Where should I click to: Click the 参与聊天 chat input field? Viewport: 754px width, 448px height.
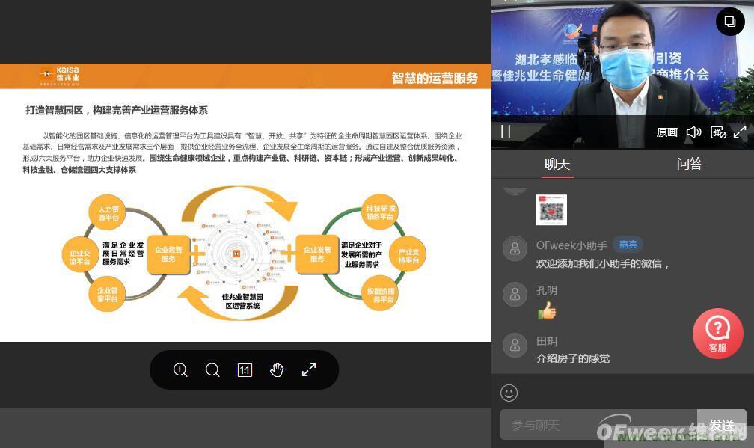591,425
